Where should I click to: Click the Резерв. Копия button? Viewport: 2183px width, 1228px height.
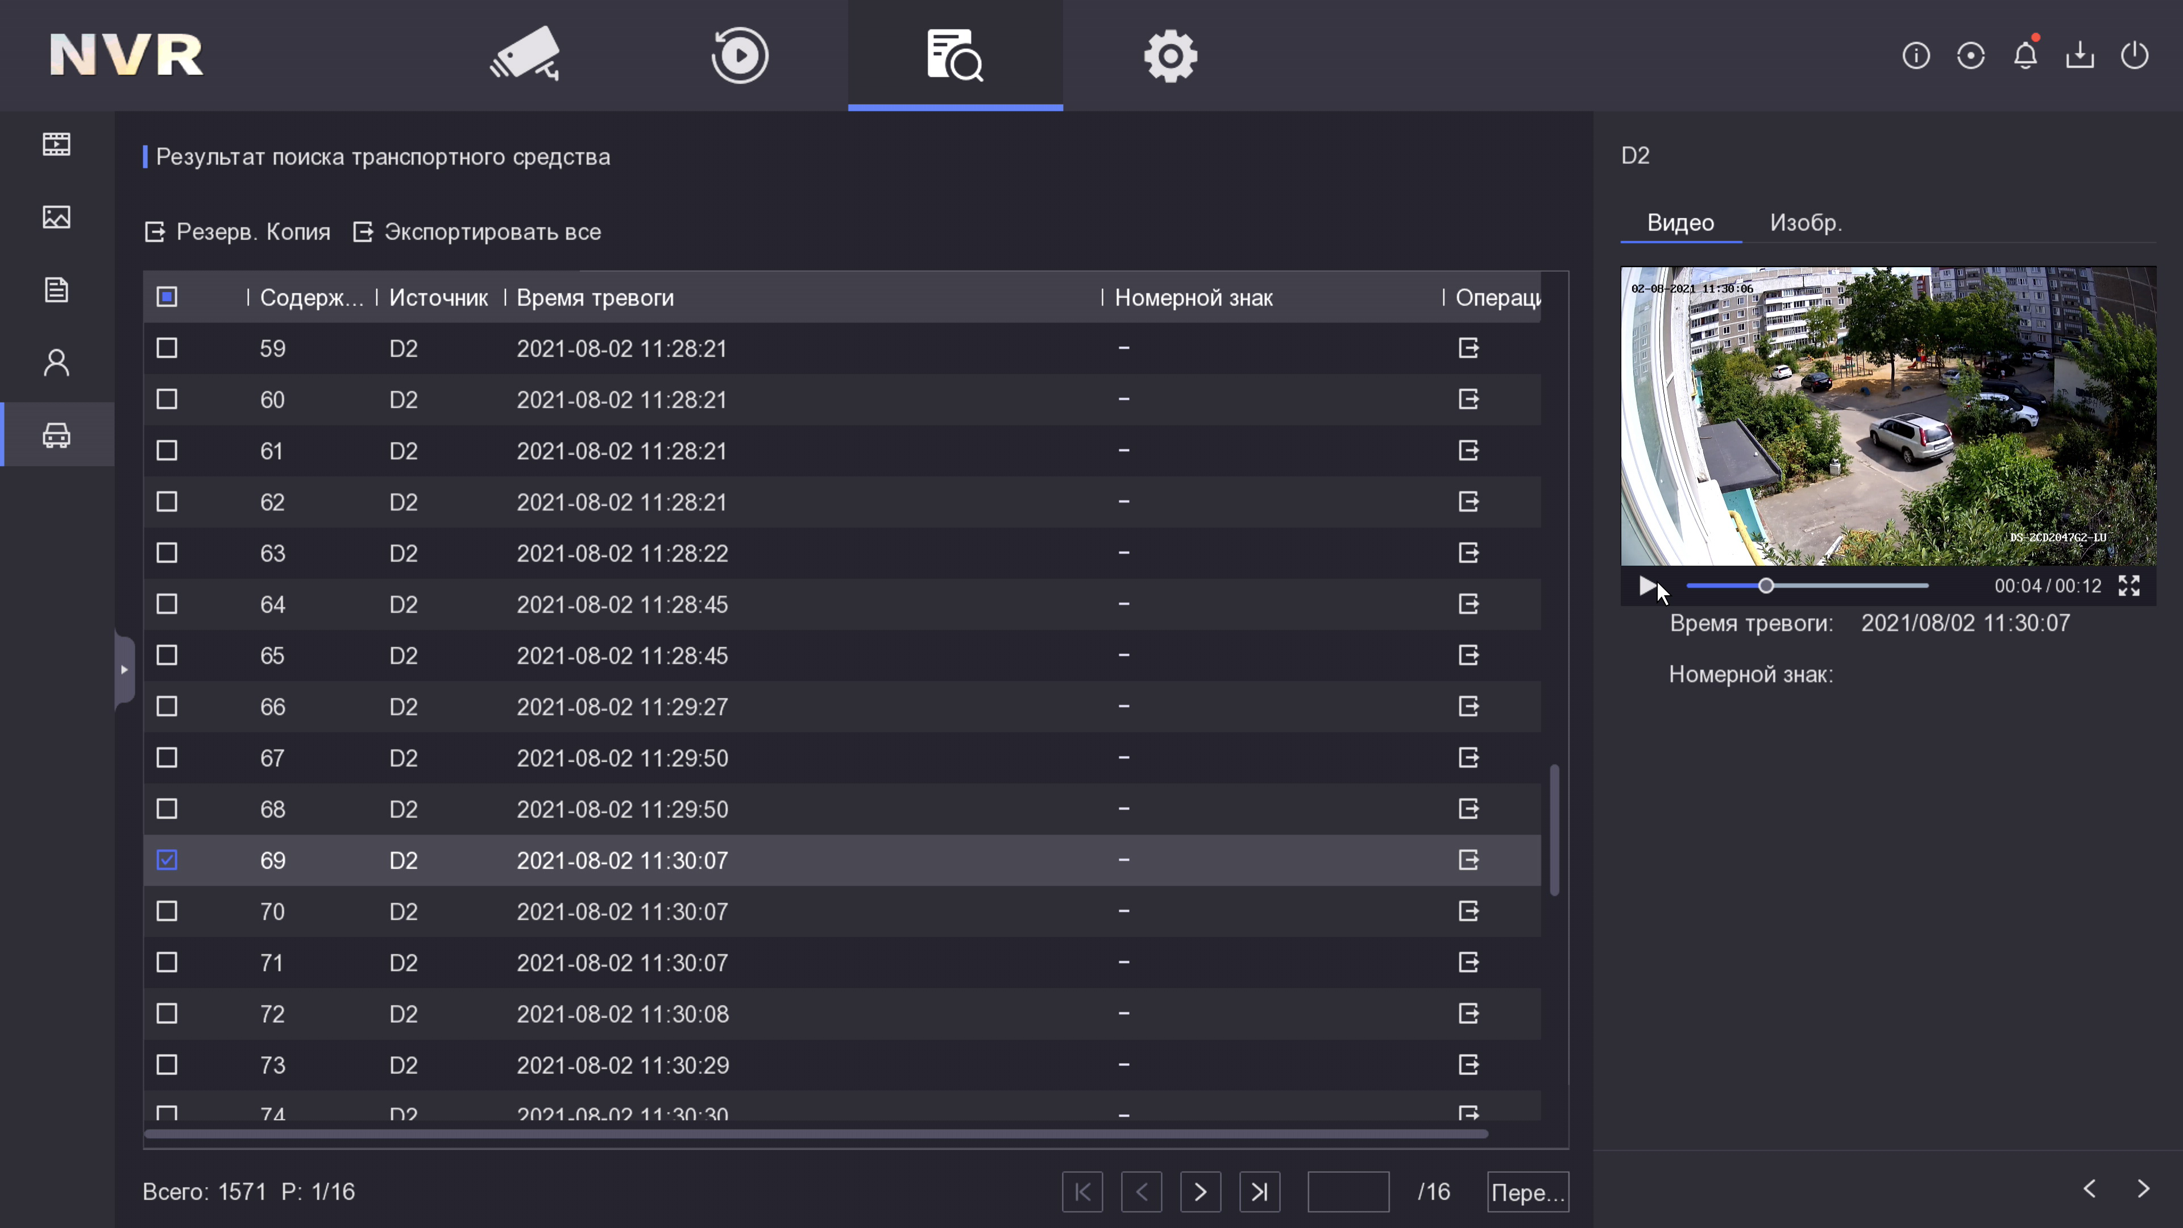[238, 232]
